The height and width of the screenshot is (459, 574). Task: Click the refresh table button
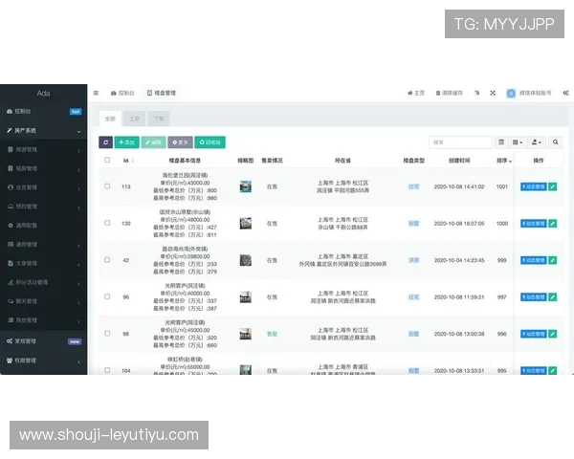click(106, 142)
